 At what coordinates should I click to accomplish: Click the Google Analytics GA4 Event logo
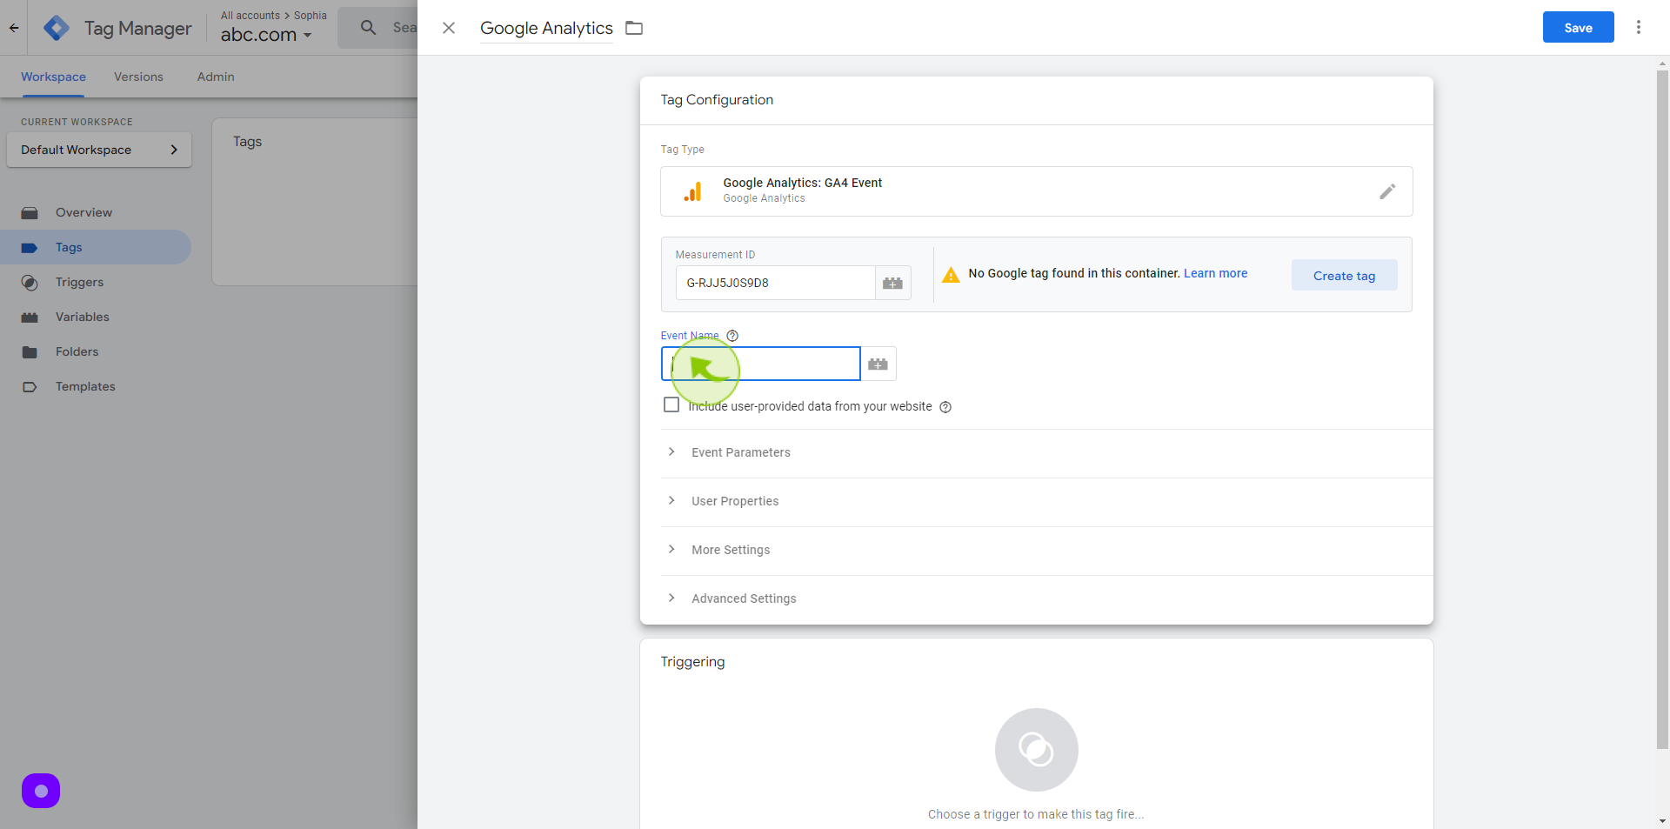click(x=693, y=192)
